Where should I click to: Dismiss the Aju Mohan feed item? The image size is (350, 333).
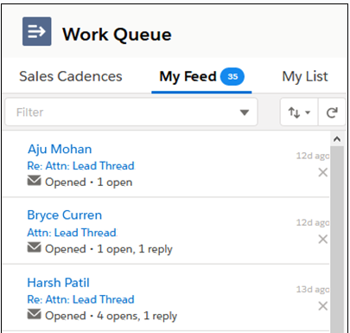coord(323,172)
